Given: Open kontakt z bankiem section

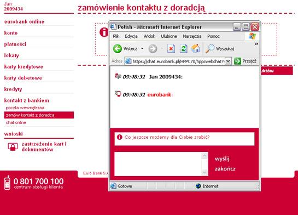Looking at the screenshot, I should pos(27,100).
